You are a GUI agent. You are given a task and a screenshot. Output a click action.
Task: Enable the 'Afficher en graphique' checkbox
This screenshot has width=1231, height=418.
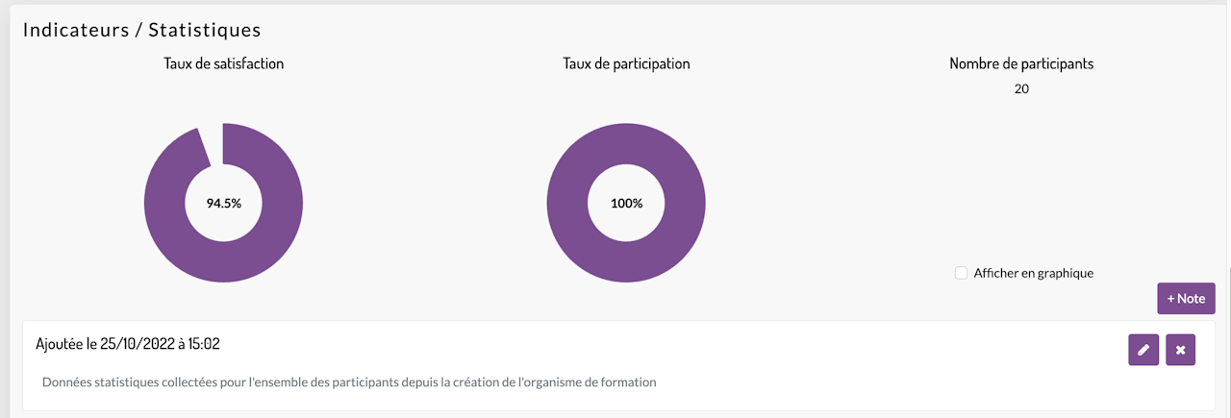tap(961, 273)
